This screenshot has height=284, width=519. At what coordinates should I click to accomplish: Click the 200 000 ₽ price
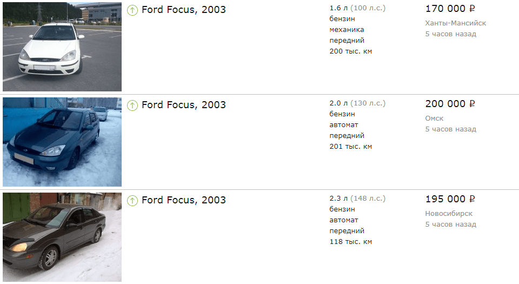click(450, 104)
